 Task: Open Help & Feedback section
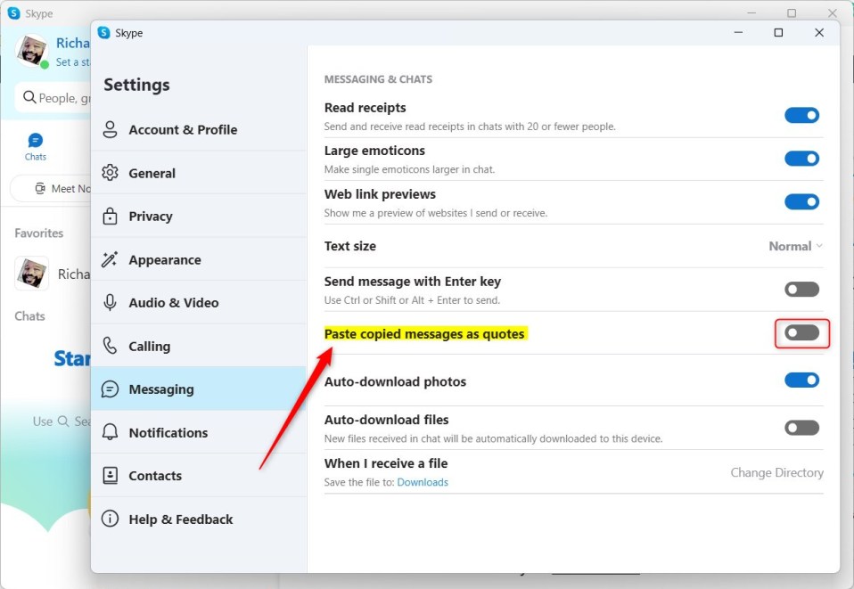click(x=198, y=519)
